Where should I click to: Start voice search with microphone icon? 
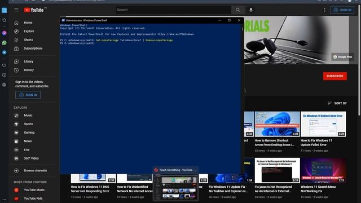point(250,10)
